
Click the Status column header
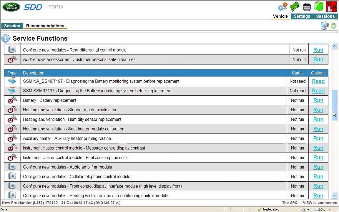click(x=298, y=73)
